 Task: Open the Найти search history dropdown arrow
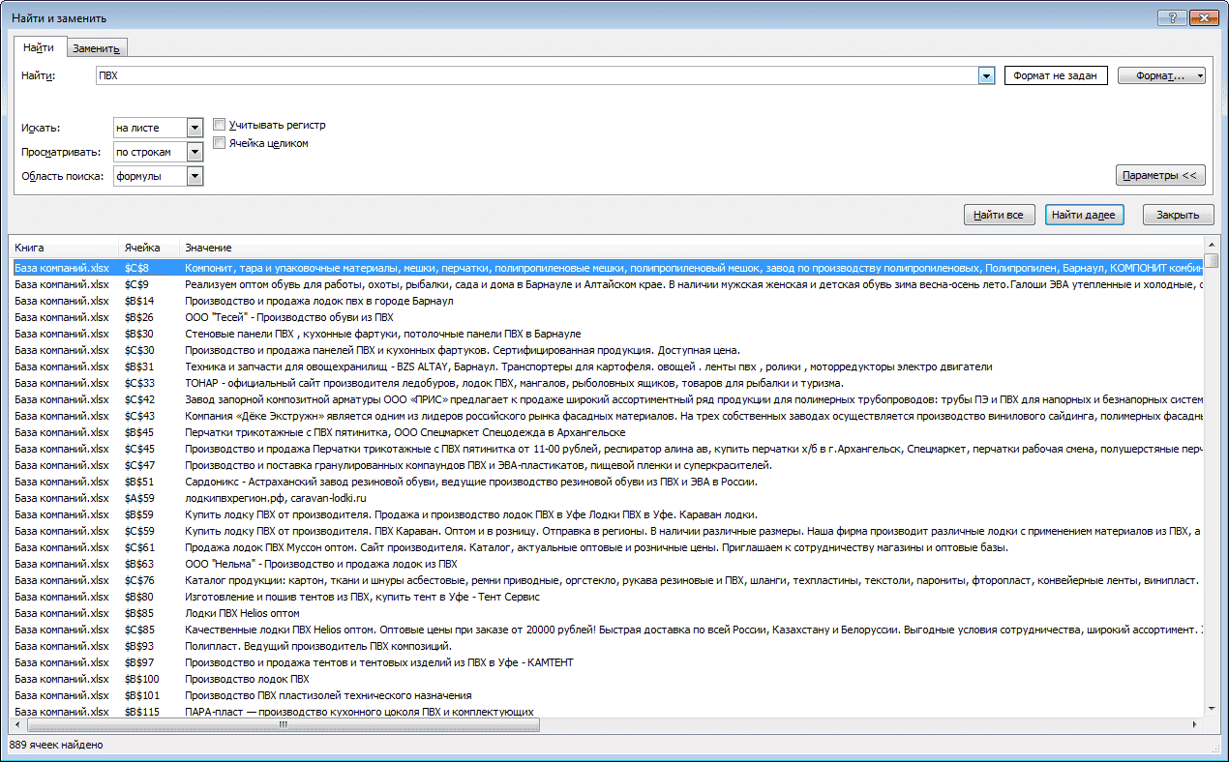(x=986, y=75)
